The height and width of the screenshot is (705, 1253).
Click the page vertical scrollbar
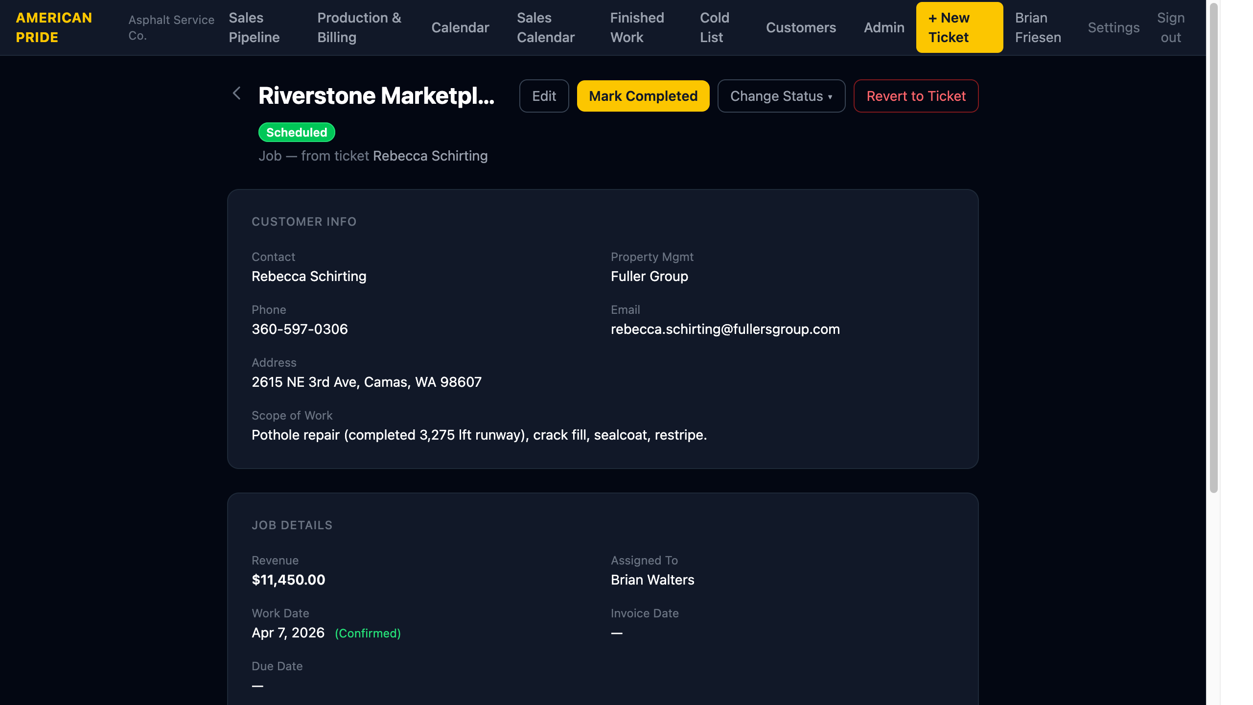pyautogui.click(x=1213, y=248)
